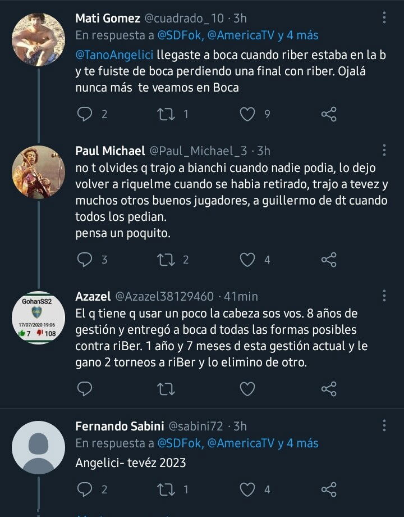Image resolution: width=404 pixels, height=517 pixels.
Task: Reply to Mati Gomez's tweet
Action: click(x=84, y=114)
